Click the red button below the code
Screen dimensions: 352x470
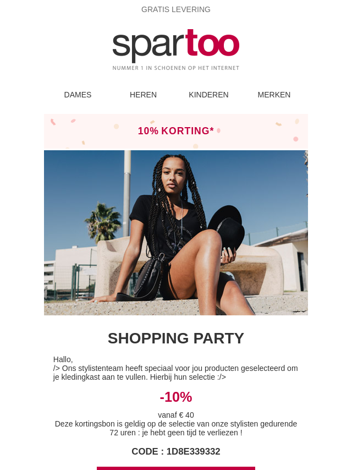pyautogui.click(x=176, y=468)
